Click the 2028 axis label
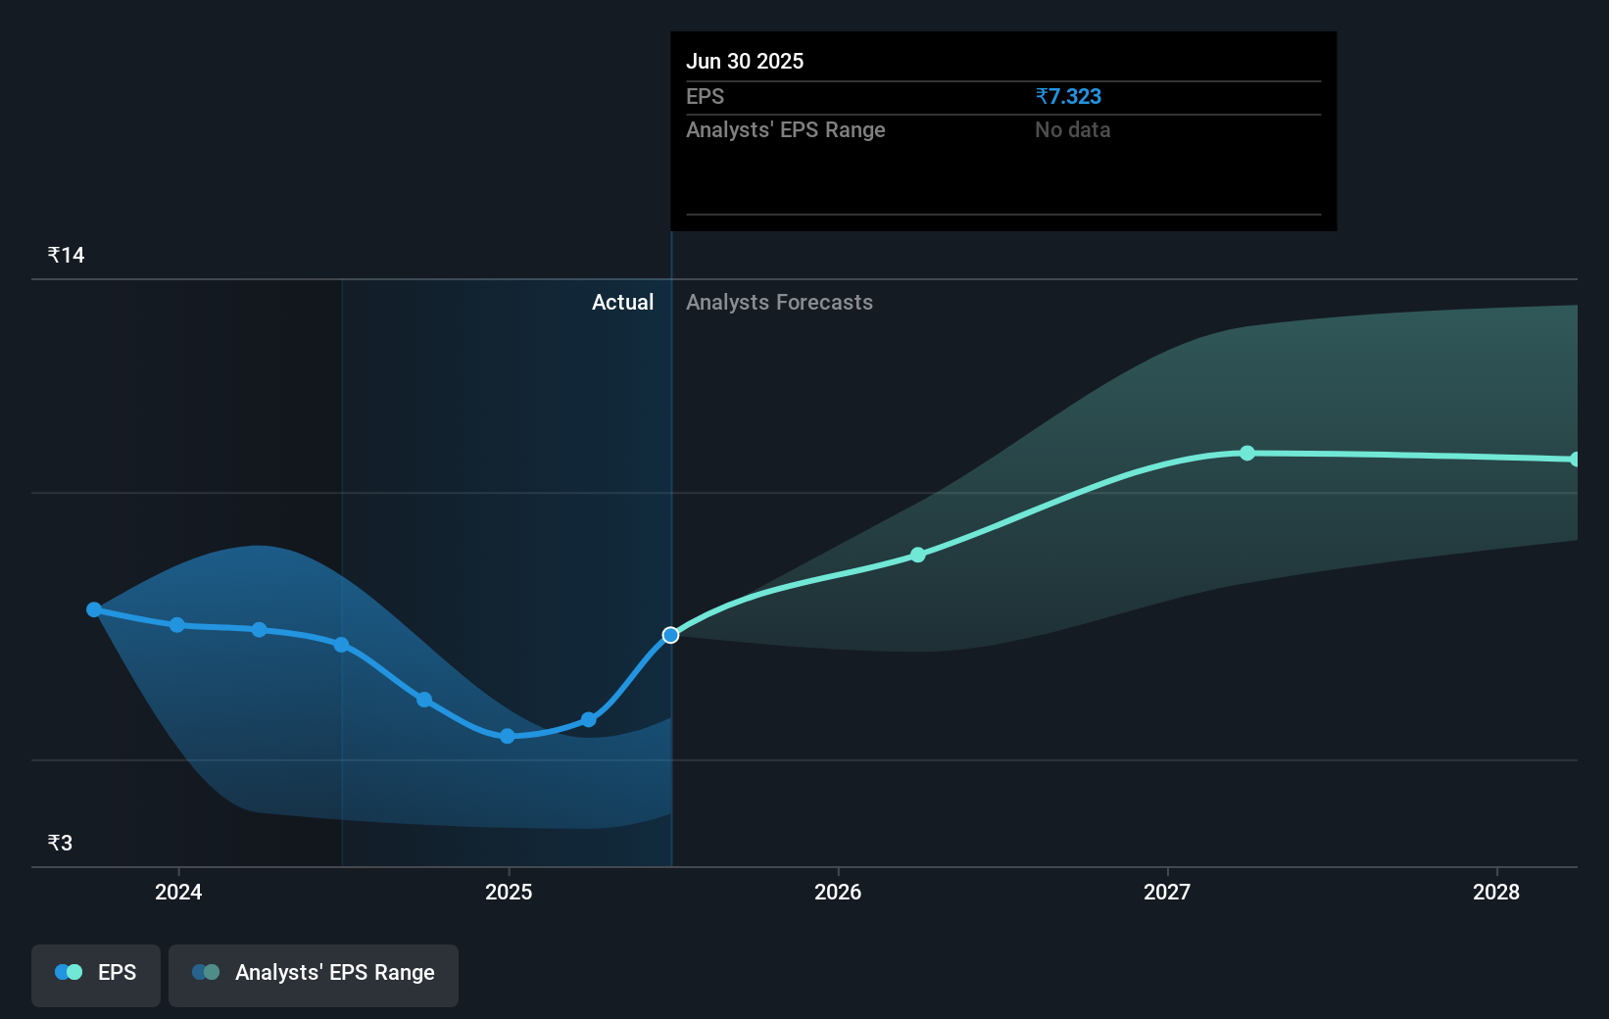This screenshot has width=1609, height=1019. 1494,893
